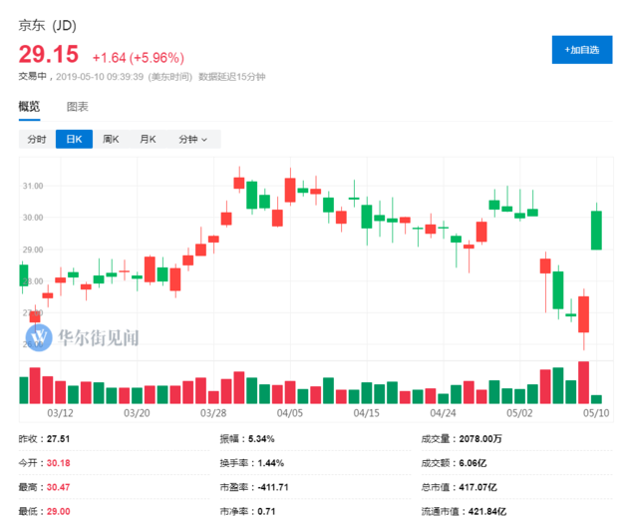Click the 31.00 price axis label

pyautogui.click(x=33, y=186)
